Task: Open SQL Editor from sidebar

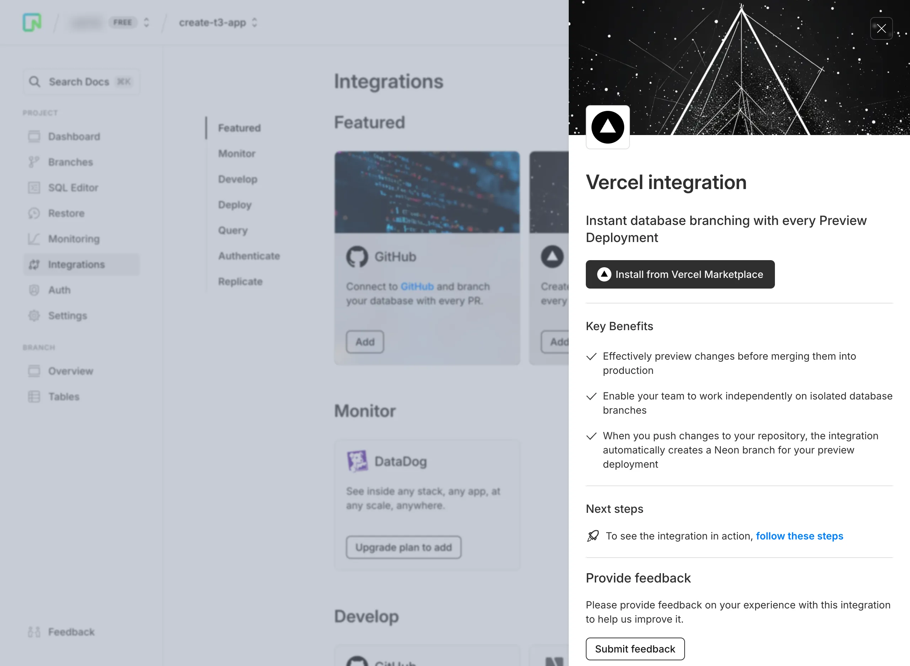Action: [81, 187]
